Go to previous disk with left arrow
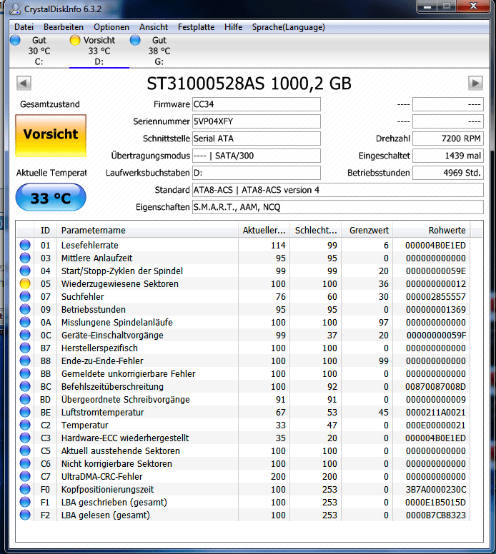 (x=24, y=84)
